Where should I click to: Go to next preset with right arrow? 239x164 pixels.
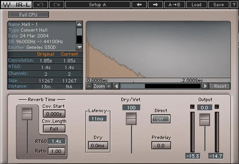[x=155, y=4]
